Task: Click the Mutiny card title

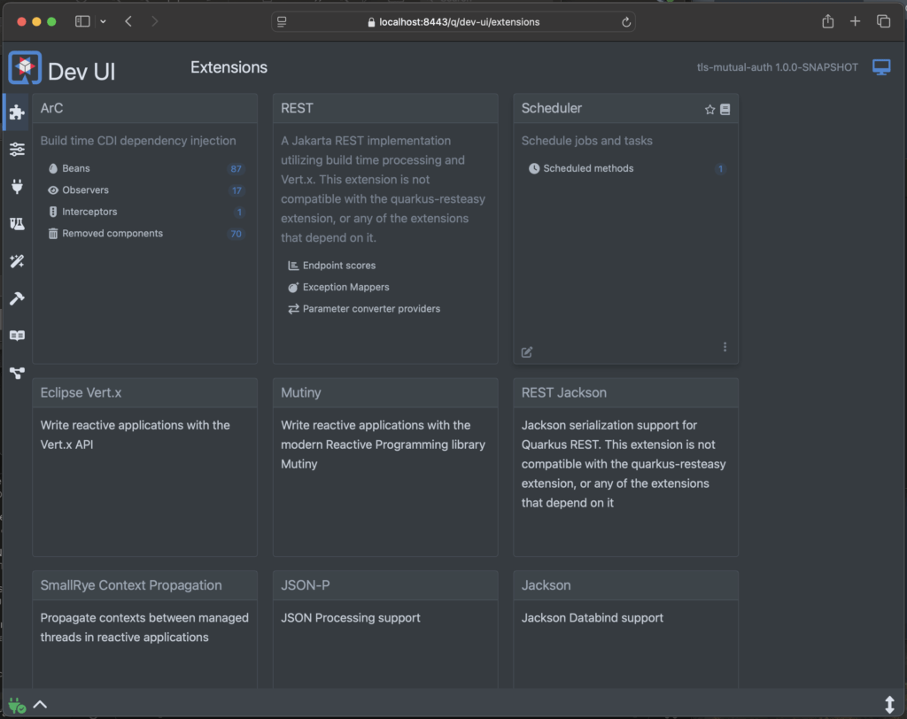Action: 301,393
